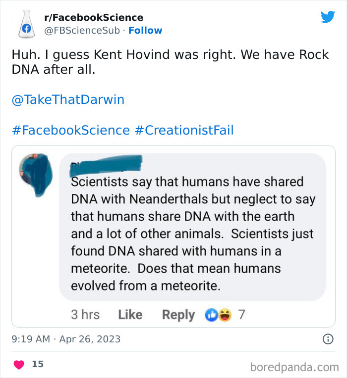The width and height of the screenshot is (347, 378).
Task: Click the 7 reactions count
Action: pyautogui.click(x=241, y=315)
